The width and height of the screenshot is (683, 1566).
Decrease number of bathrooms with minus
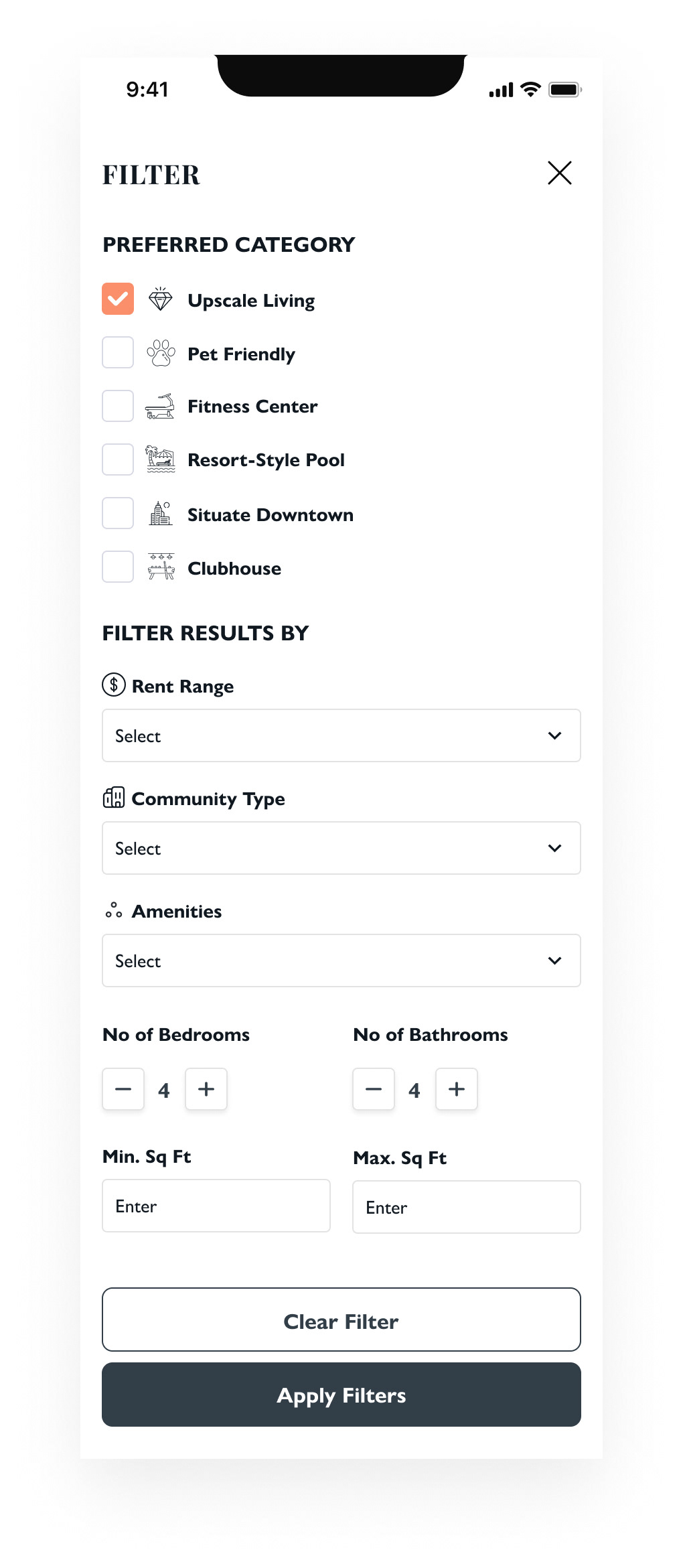pos(374,1089)
